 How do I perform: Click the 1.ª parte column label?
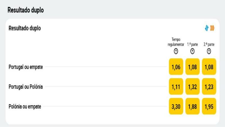[x=192, y=45]
